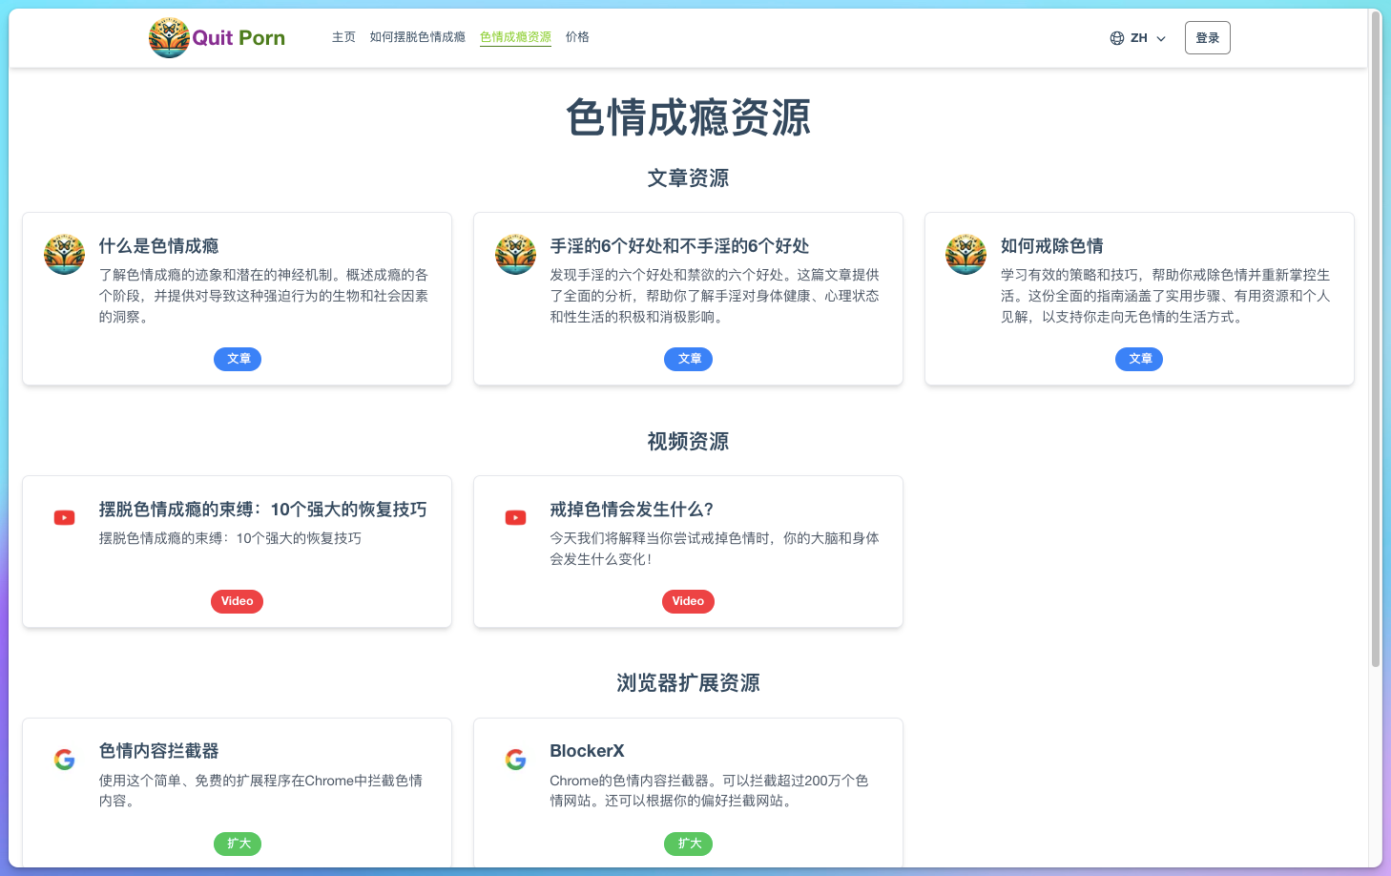Screen dimensions: 1391x876
Task: Open the 色情成瘾资源 highlighted link
Action: tap(515, 37)
